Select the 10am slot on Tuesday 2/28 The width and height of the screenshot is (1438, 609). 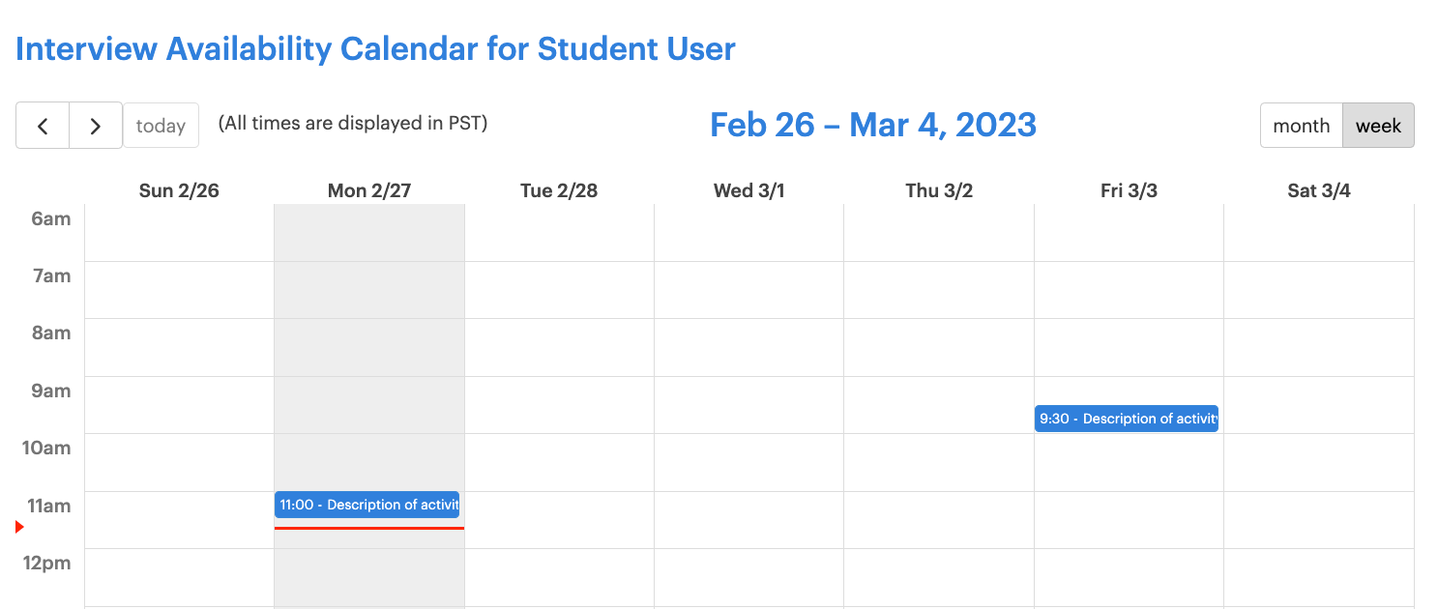(559, 462)
